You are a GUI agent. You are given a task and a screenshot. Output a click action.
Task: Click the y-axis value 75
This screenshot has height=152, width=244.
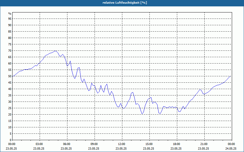10,44
